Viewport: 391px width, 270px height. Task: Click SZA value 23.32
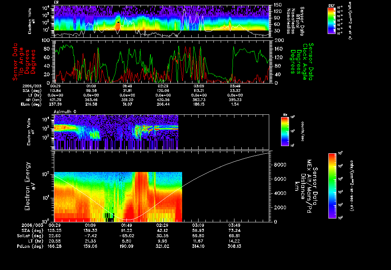coord(235,91)
